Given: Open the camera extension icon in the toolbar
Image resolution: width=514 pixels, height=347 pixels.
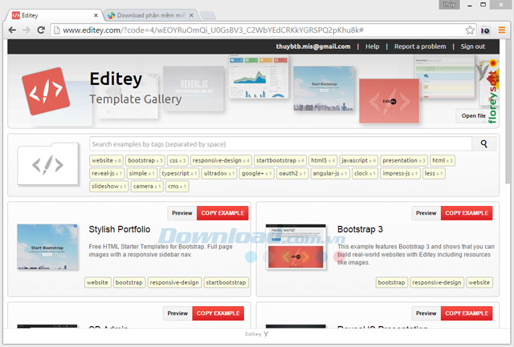Looking at the screenshot, I should pos(485,30).
